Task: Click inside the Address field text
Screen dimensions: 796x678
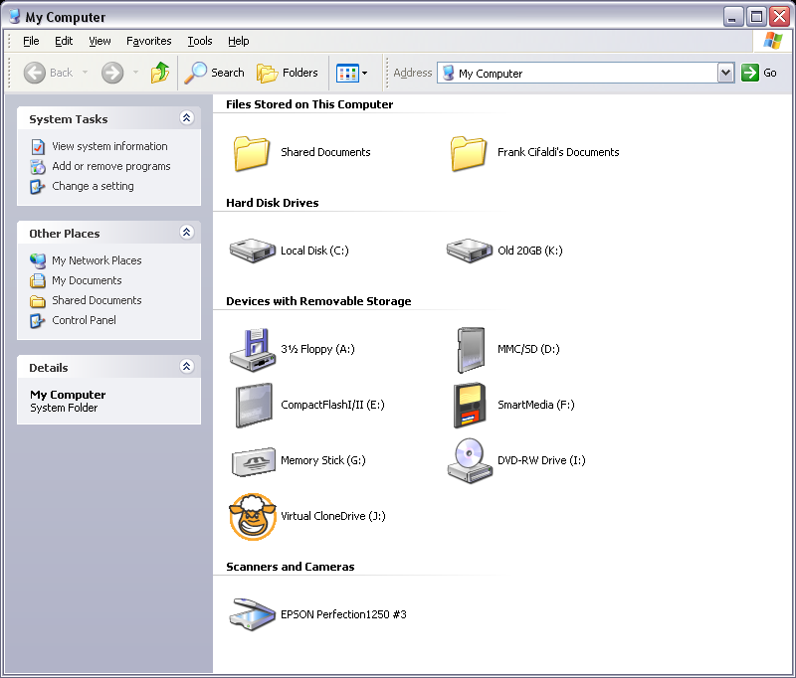Action: (x=577, y=73)
